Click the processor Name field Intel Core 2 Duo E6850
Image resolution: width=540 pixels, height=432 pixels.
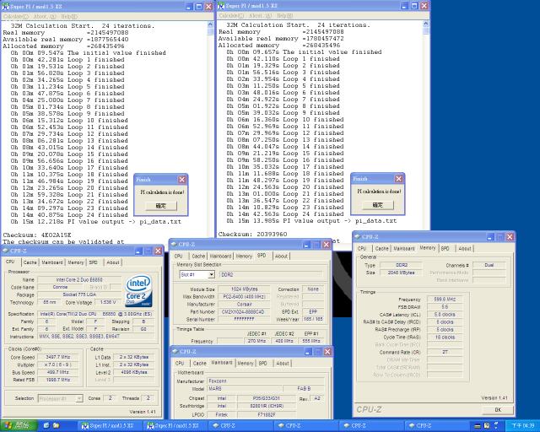pyautogui.click(x=79, y=280)
